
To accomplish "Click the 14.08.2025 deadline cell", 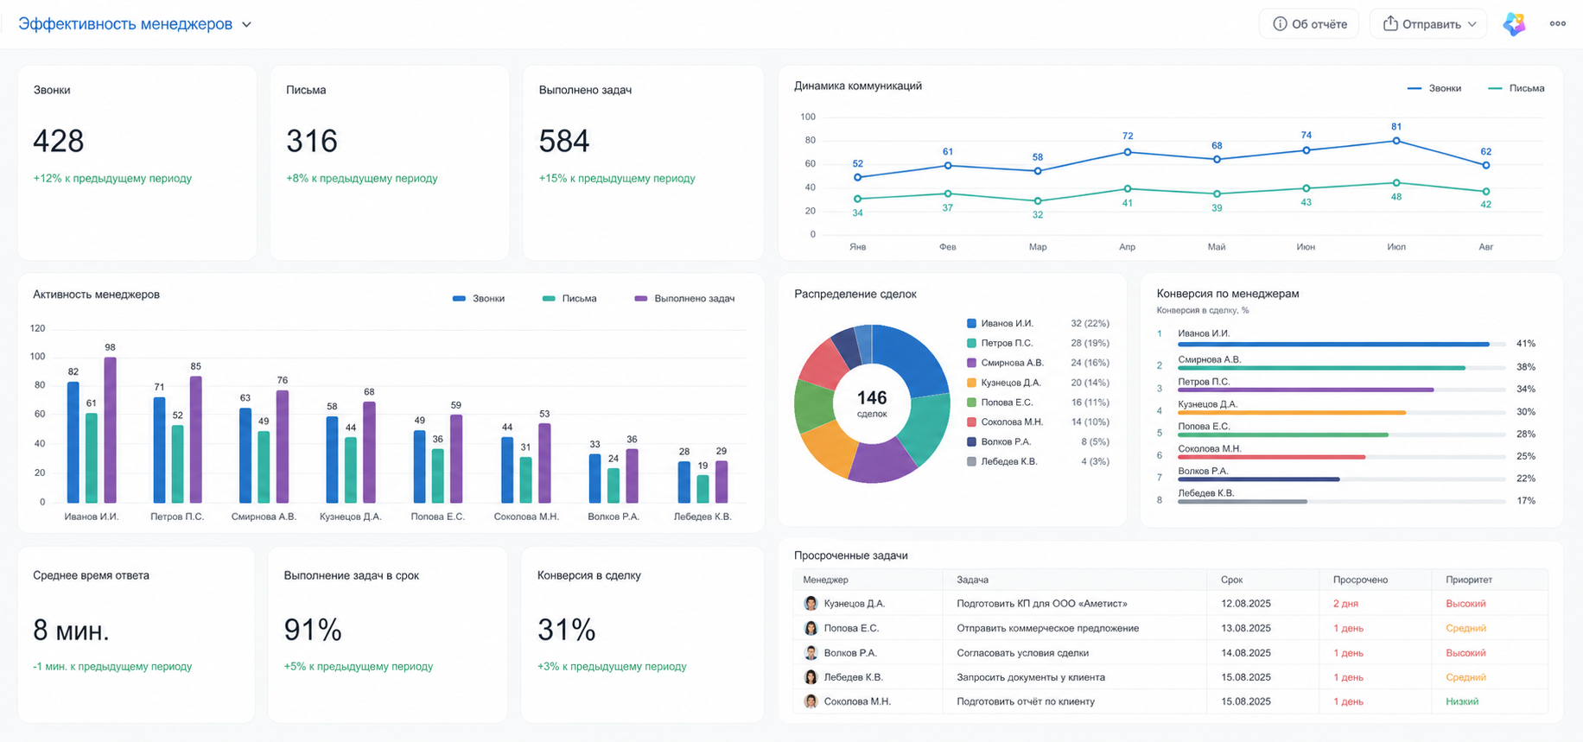I will click(x=1246, y=653).
